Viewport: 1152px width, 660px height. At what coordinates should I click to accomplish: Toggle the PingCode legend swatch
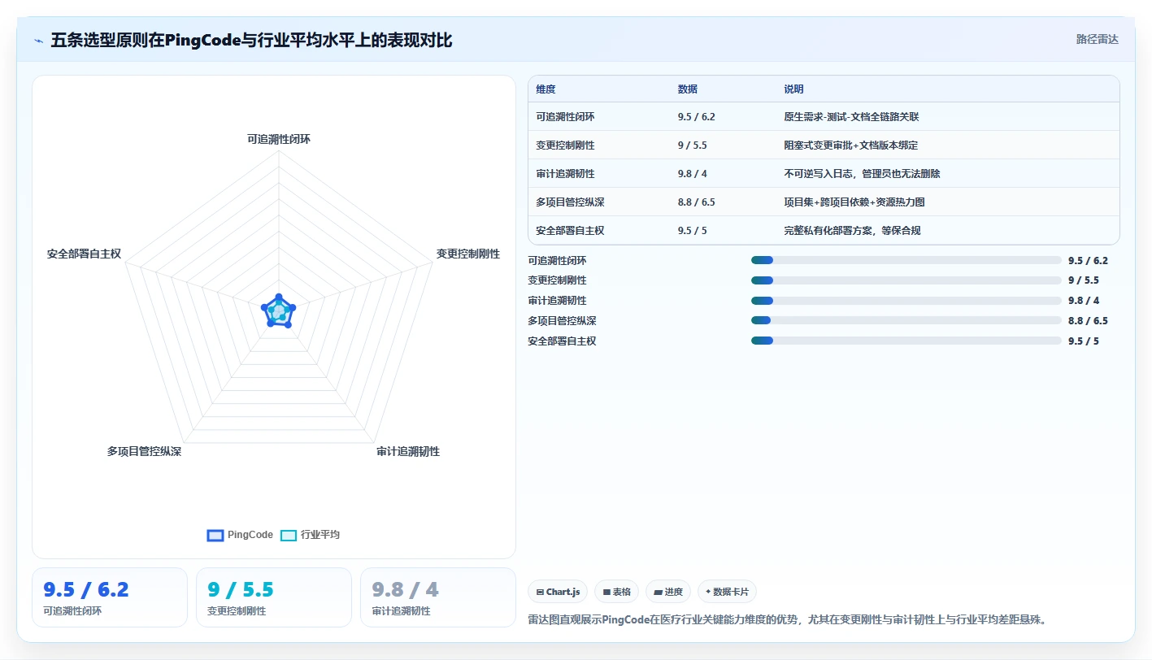215,535
